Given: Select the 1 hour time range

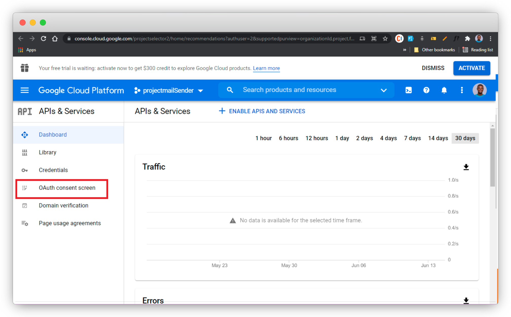Looking at the screenshot, I should (x=263, y=138).
